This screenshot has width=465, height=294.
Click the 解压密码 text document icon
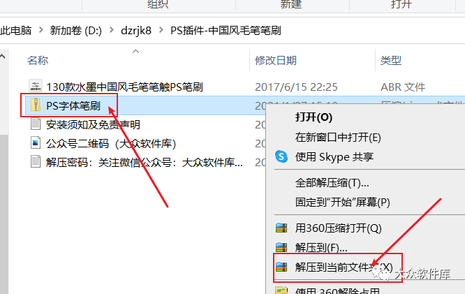click(36, 162)
